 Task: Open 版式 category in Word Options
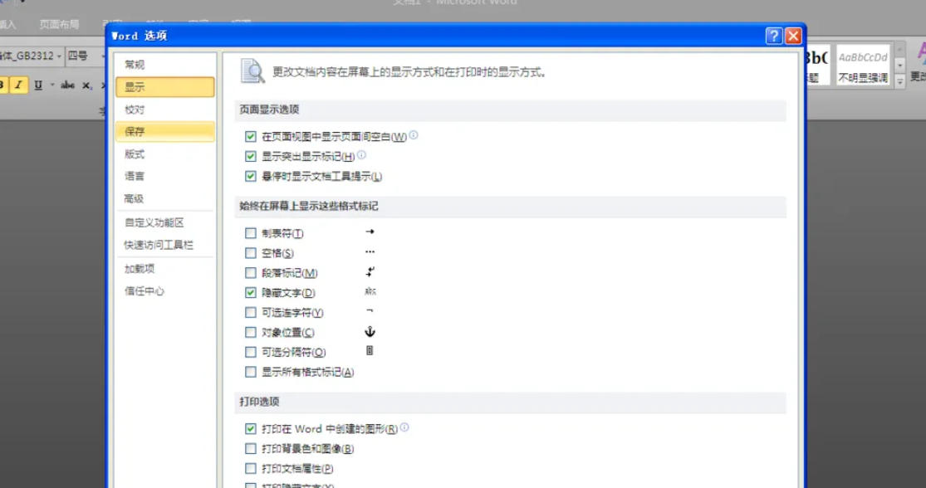165,154
